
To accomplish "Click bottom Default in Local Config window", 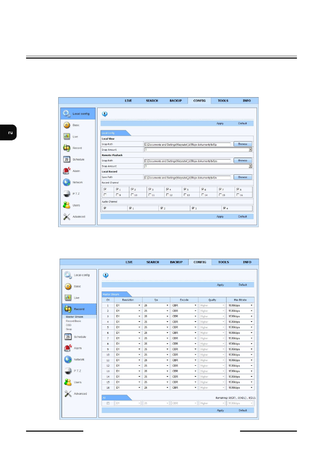I will 242,217.
